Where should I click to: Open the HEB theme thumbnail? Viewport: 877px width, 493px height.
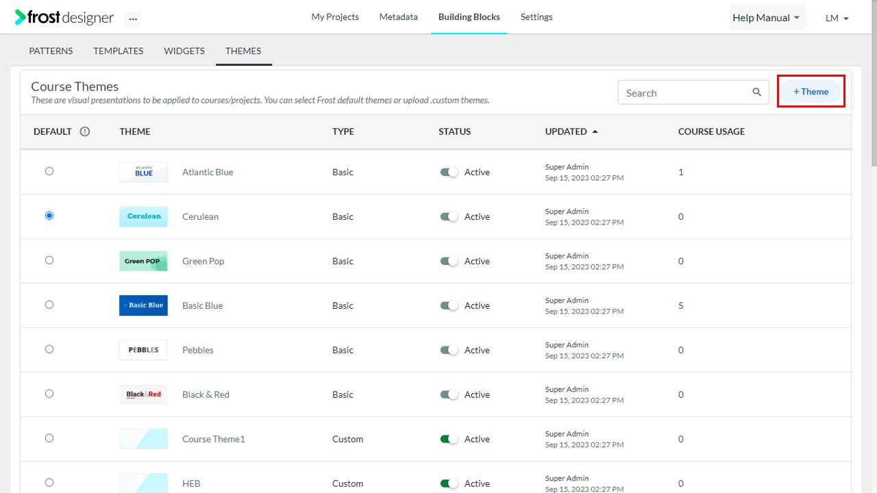(143, 483)
